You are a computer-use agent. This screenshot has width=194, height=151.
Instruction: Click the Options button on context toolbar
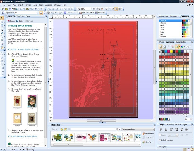pos(100,13)
